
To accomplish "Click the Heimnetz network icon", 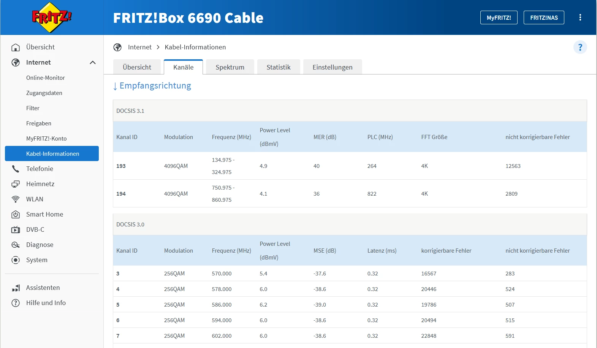I will point(16,184).
